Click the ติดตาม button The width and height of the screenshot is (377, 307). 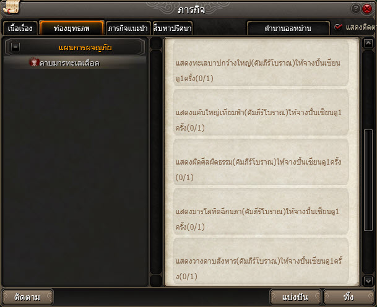tap(27, 297)
